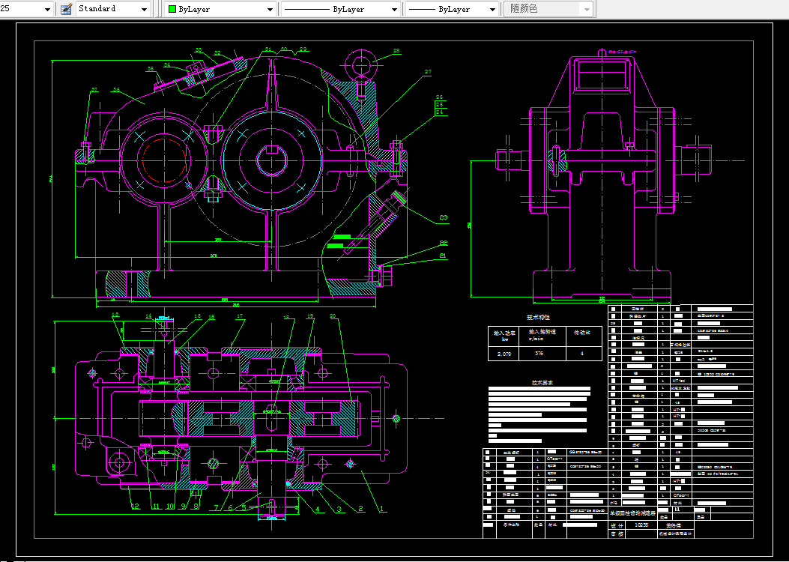The height and width of the screenshot is (562, 789).
Task: Select the red dashed circle in left gear
Action: click(163, 161)
